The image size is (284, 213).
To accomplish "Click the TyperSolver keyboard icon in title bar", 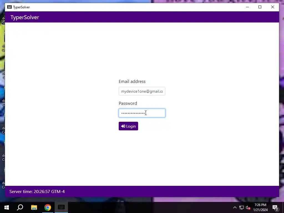I will tap(9, 7).
